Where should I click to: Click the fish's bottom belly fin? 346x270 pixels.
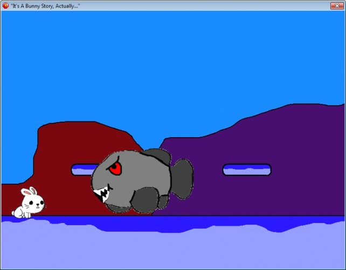pos(118,208)
